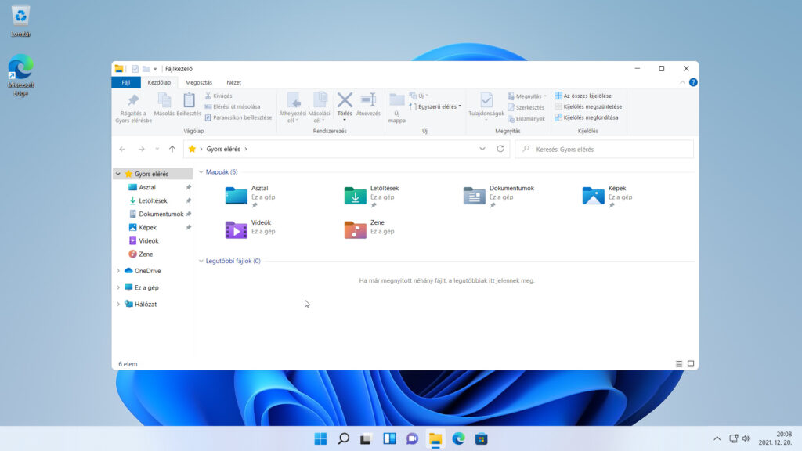Image resolution: width=802 pixels, height=451 pixels.
Task: Open quick access toolbar customize dropdown
Action: point(155,69)
